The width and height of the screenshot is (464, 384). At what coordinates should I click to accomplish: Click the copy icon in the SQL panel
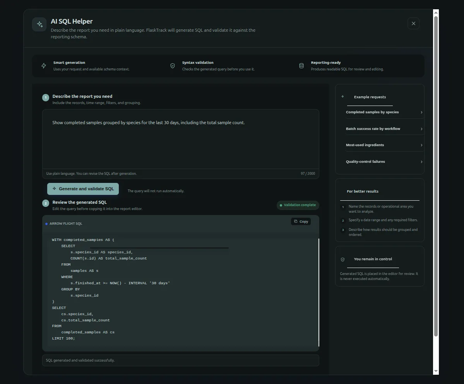[296, 221]
